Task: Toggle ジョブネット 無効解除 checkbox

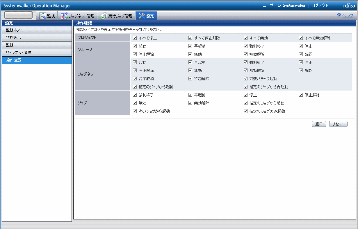Action: [246, 70]
